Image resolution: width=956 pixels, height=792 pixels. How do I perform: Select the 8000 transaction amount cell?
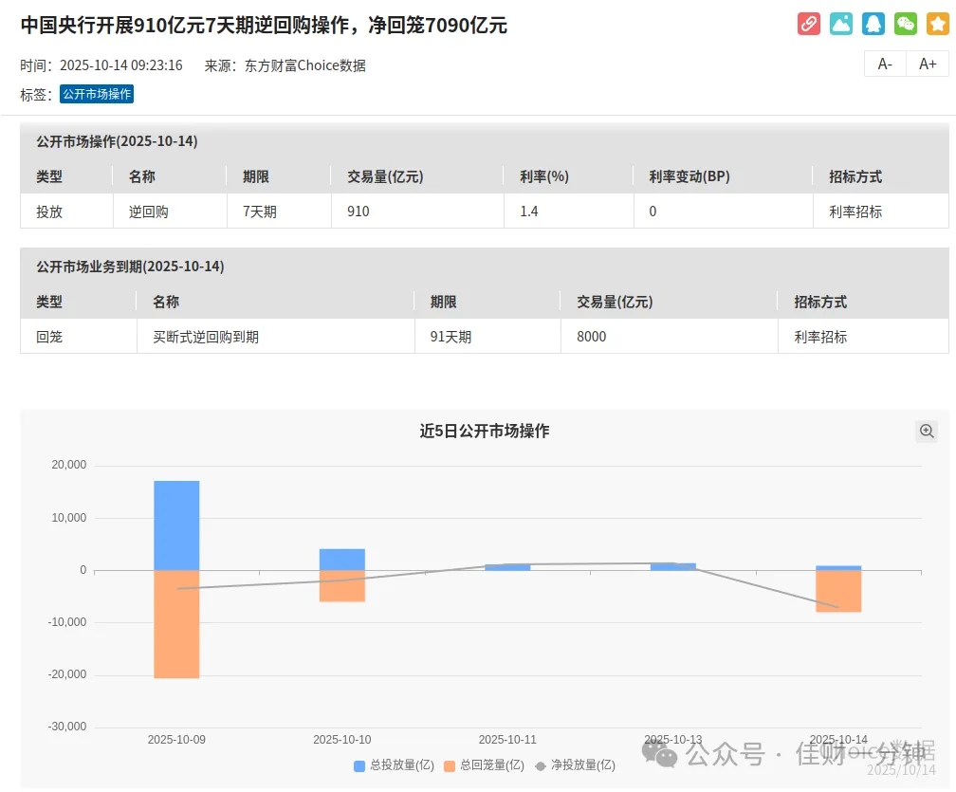(x=670, y=337)
